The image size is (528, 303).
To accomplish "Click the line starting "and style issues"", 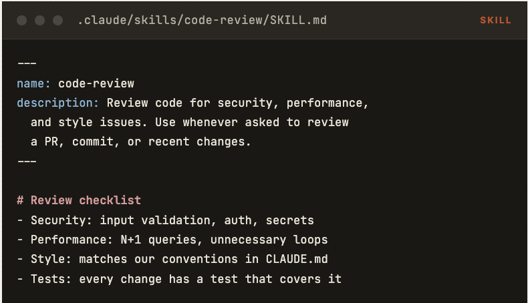I will pyautogui.click(x=190, y=122).
